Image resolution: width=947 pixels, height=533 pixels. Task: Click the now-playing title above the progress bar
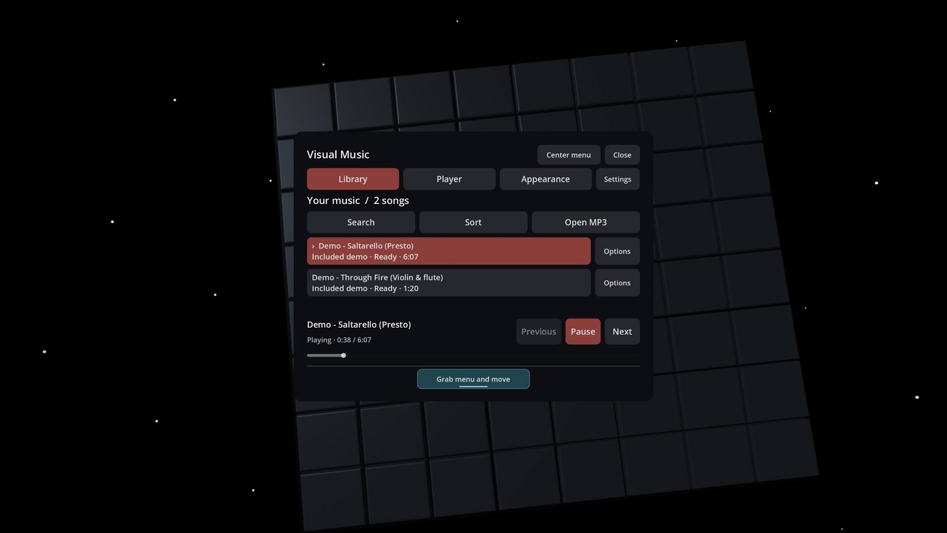359,324
